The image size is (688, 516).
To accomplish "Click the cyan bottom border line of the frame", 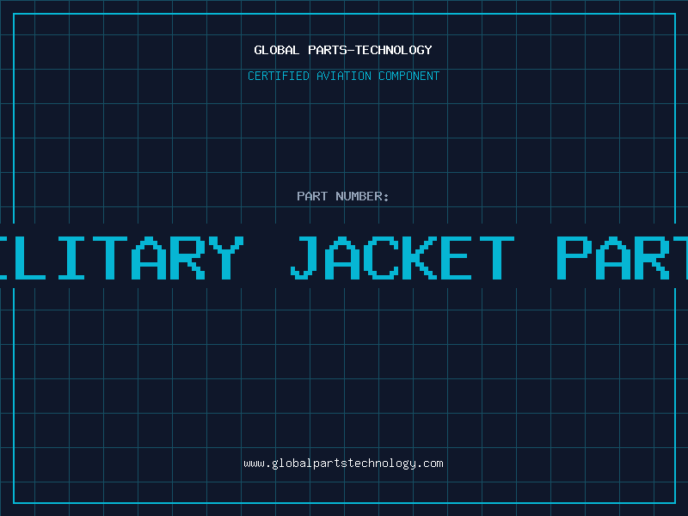I will (344, 503).
